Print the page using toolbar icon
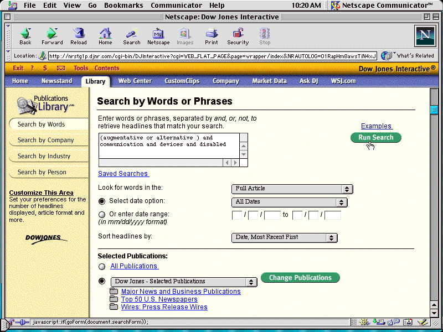The width and height of the screenshot is (443, 332). pos(212,33)
